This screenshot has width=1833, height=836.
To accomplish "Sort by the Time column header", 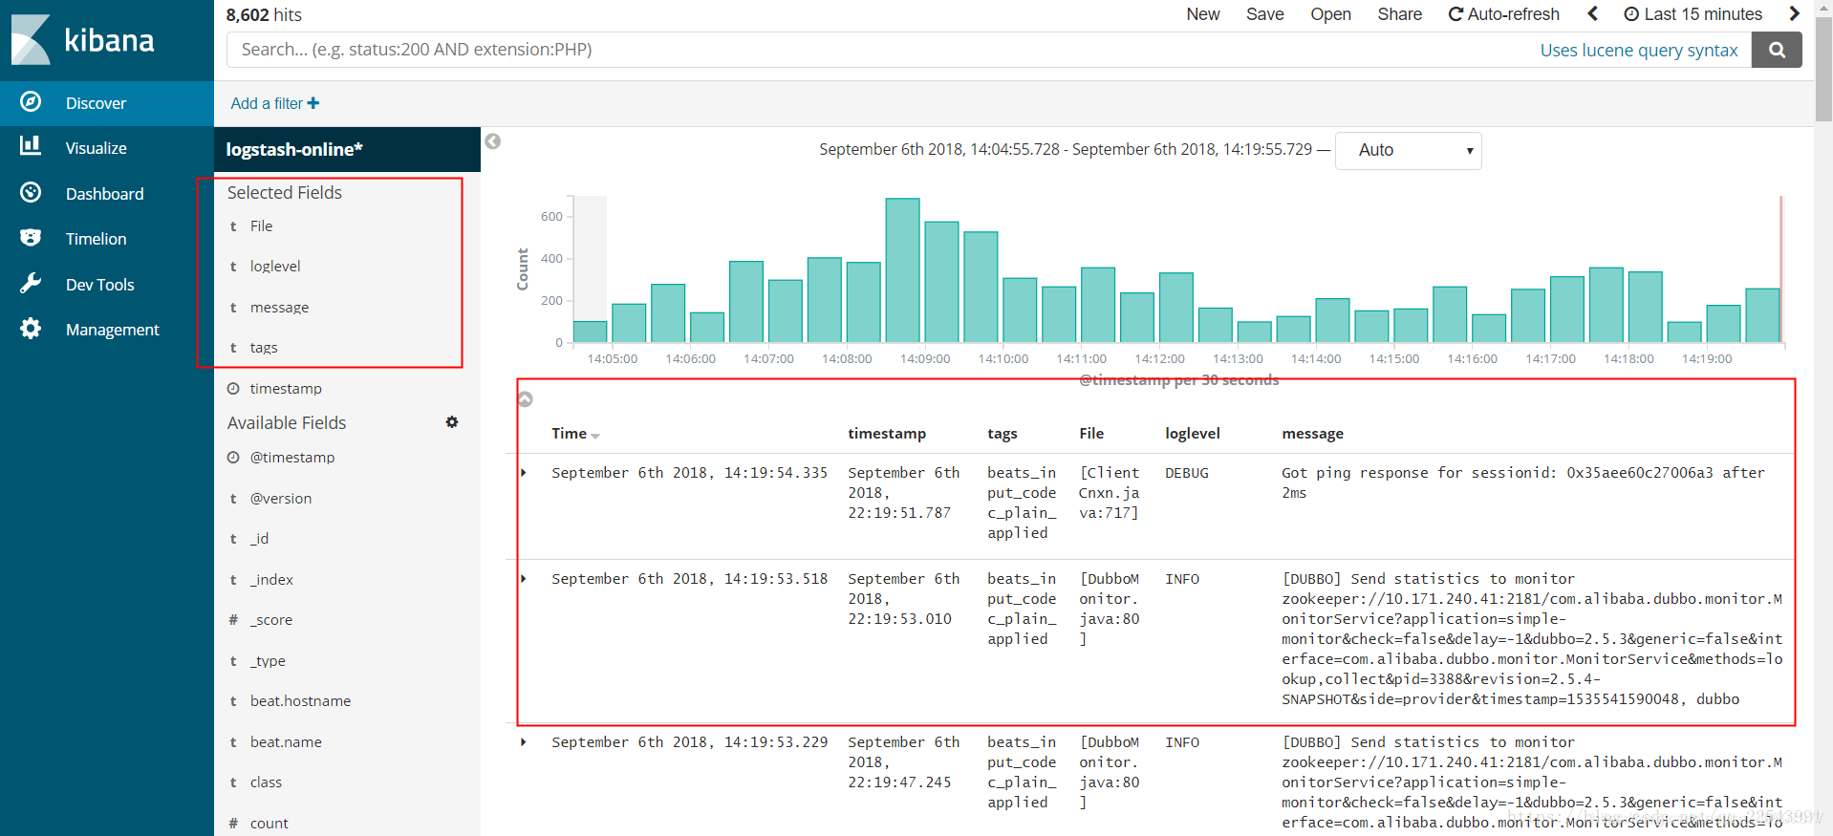I will click(x=575, y=434).
